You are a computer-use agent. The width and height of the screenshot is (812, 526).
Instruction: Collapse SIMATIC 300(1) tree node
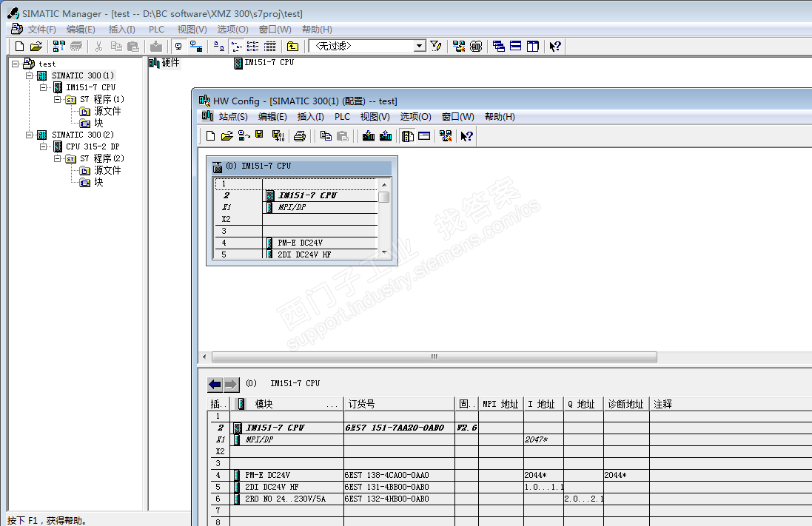(x=30, y=75)
